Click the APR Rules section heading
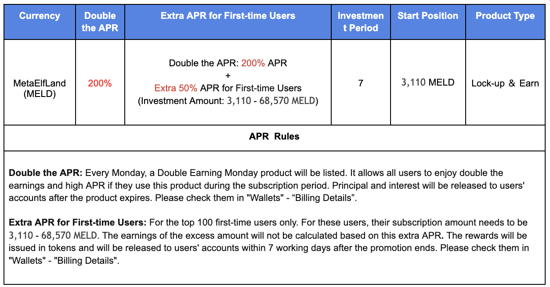Screen dimensions: 550x287 click(x=274, y=136)
